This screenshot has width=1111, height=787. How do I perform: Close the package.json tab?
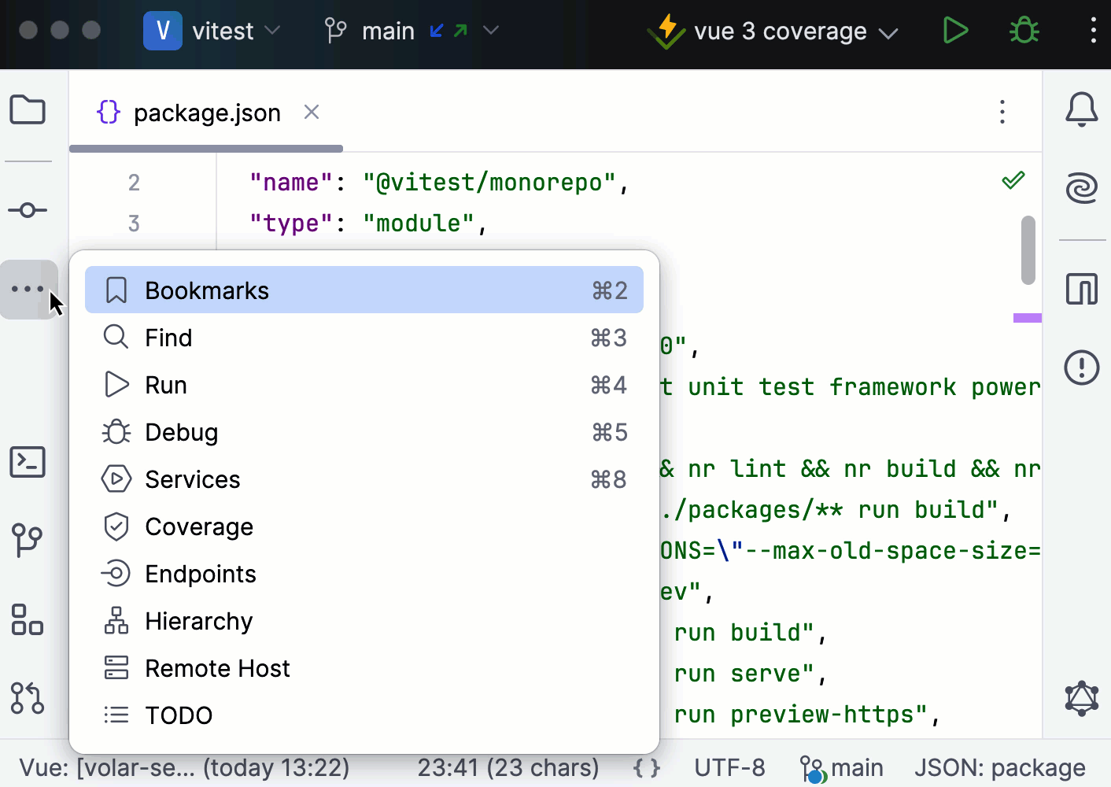[x=312, y=113]
